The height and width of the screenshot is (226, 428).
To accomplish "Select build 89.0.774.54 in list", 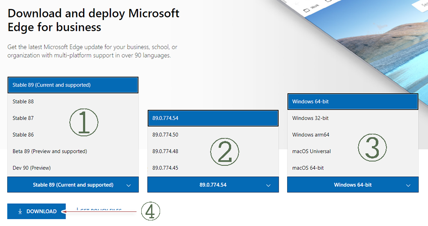I will click(213, 118).
